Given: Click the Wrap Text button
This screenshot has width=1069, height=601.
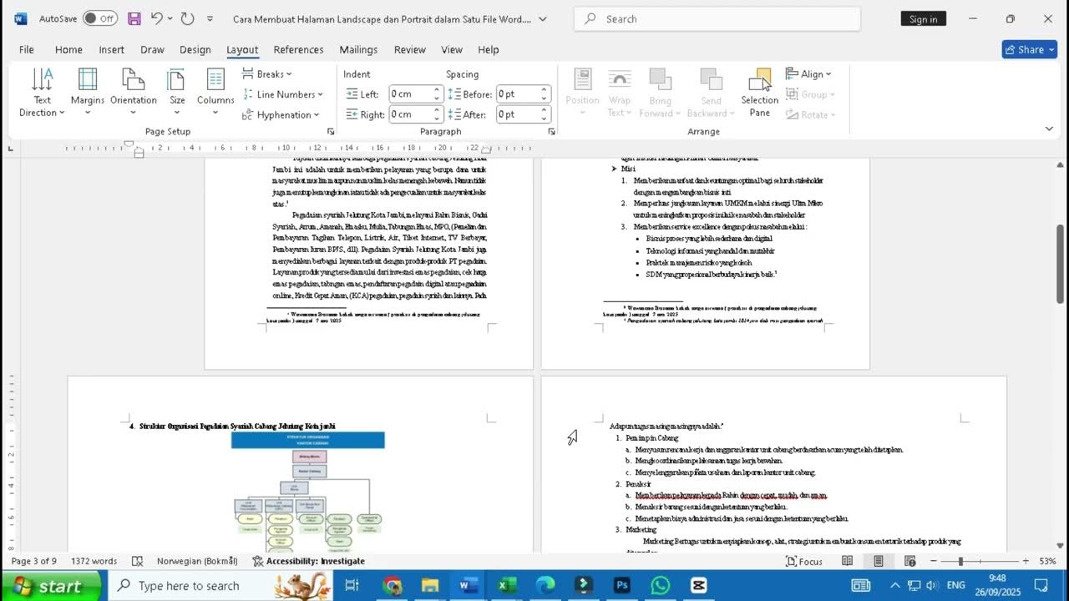Looking at the screenshot, I should 620,93.
